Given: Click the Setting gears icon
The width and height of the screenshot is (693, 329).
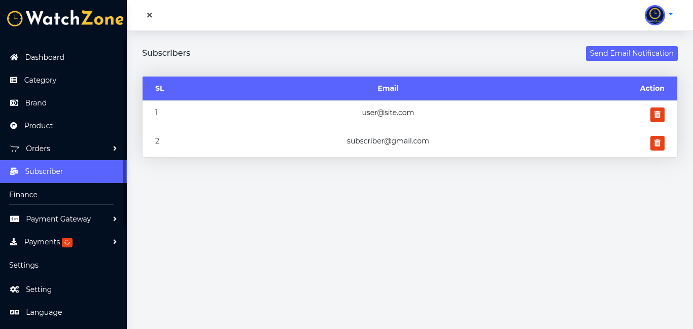Looking at the screenshot, I should click(15, 289).
